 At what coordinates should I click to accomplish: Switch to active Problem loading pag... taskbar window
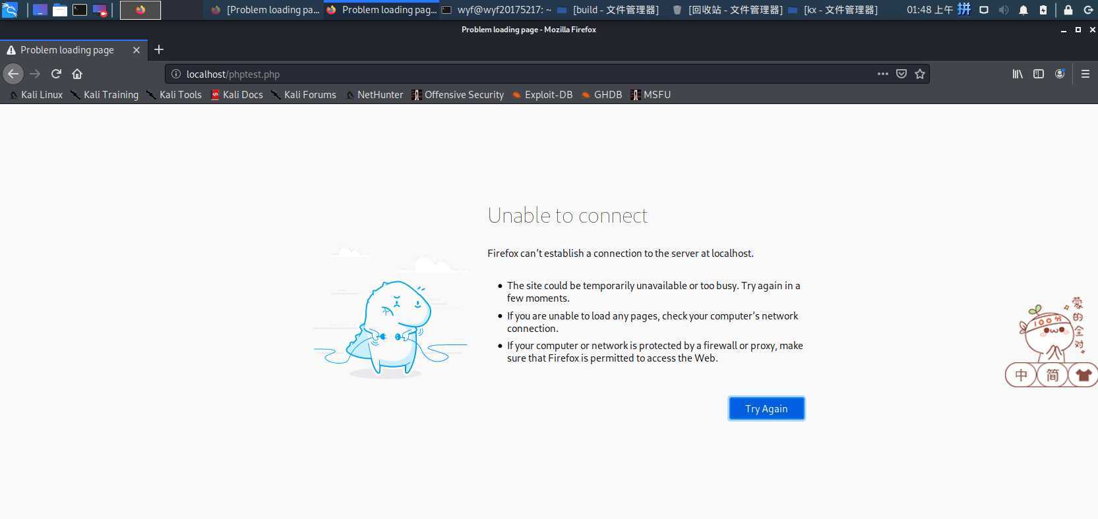(381, 10)
